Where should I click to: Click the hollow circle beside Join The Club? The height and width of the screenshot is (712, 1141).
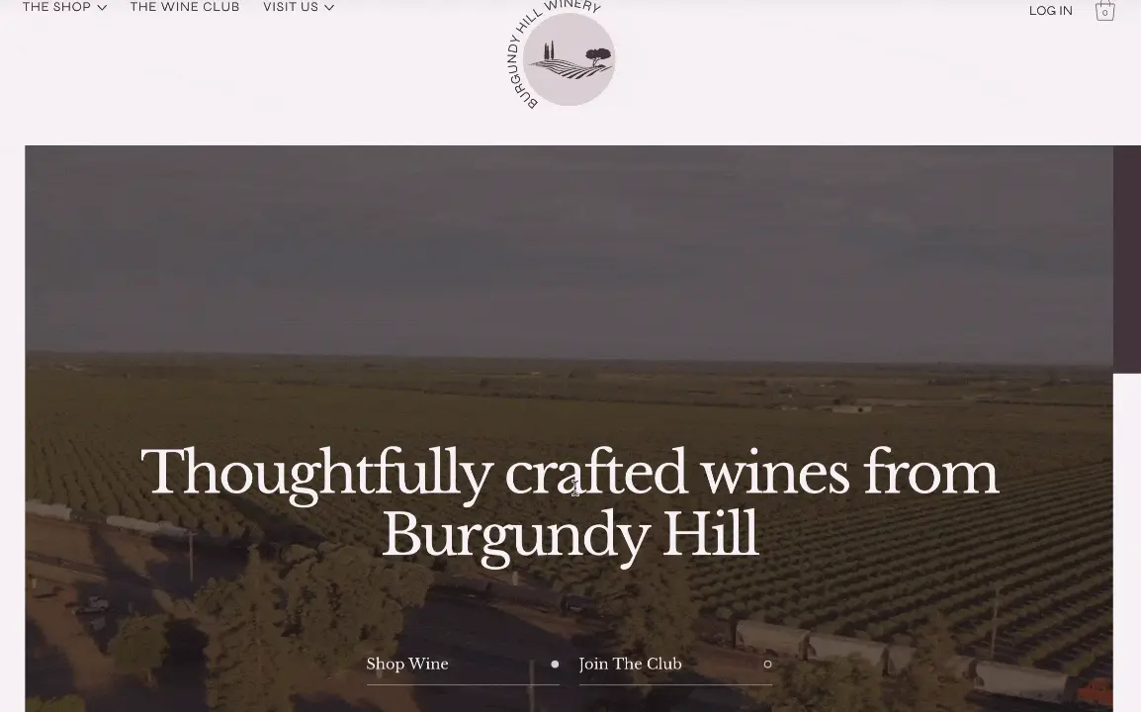767,664
